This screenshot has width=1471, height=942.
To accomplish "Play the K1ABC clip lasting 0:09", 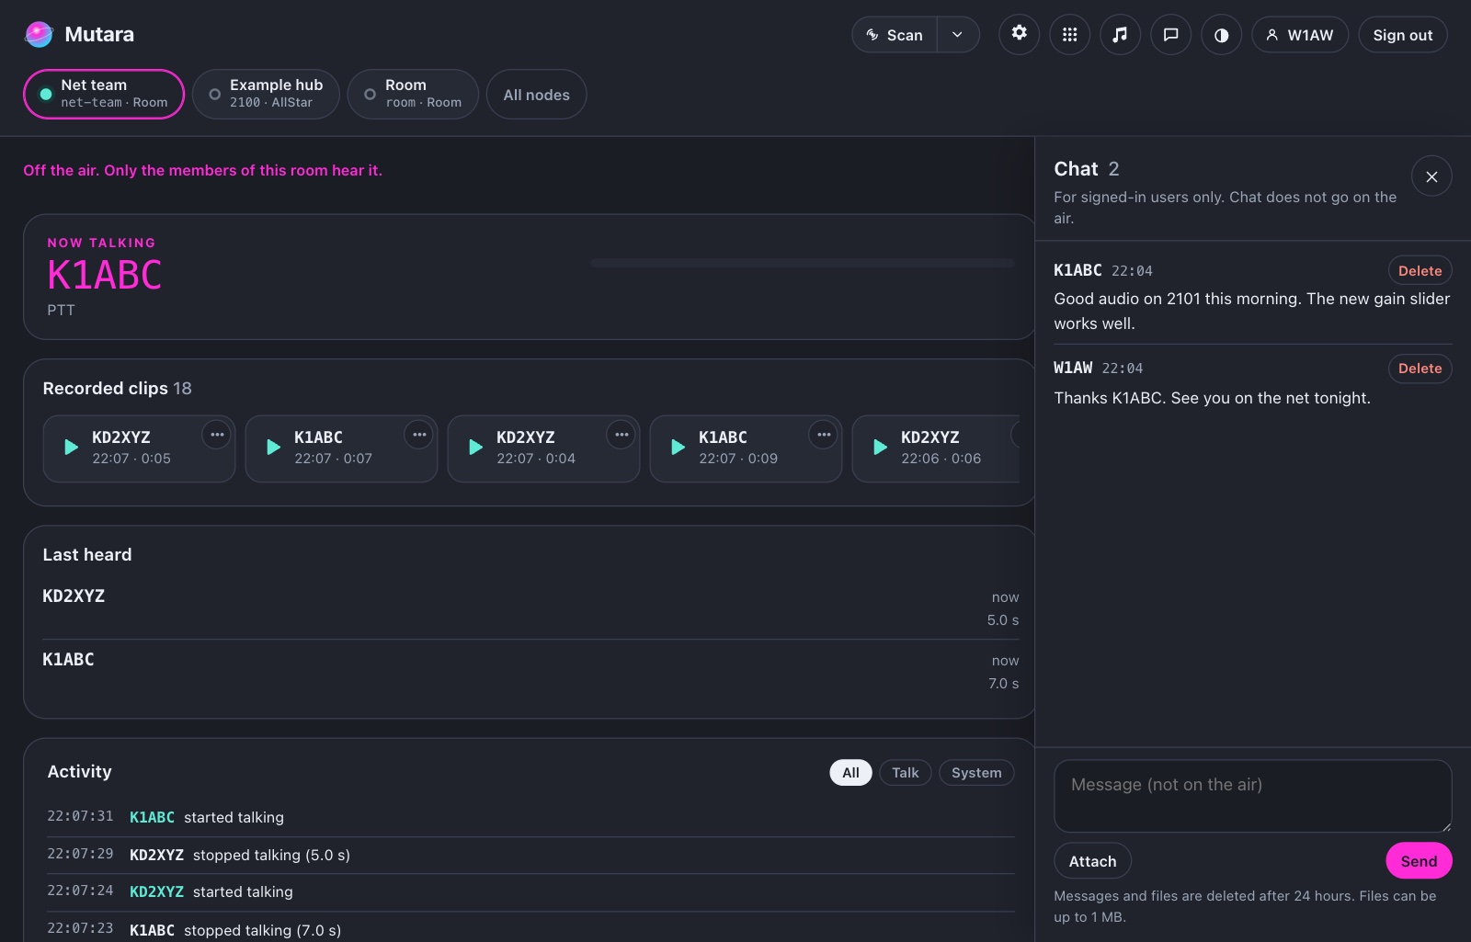I will click(678, 448).
